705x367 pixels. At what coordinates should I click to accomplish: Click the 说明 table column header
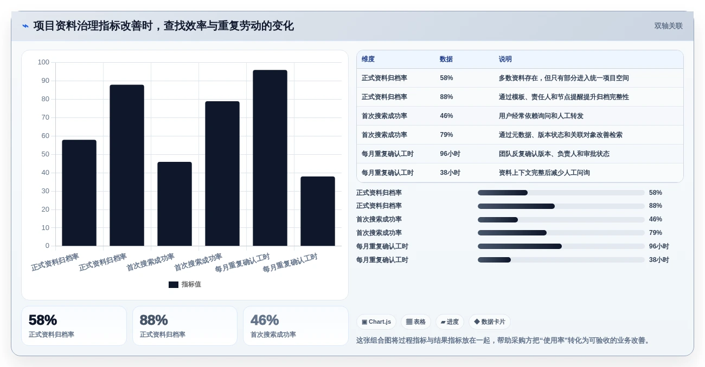coord(505,60)
